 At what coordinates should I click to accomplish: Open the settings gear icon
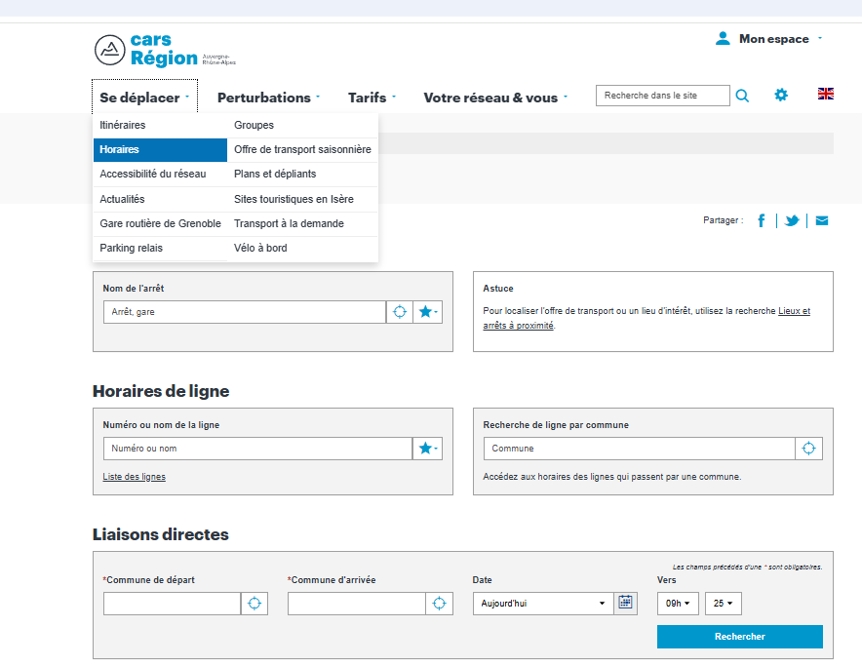click(x=781, y=95)
